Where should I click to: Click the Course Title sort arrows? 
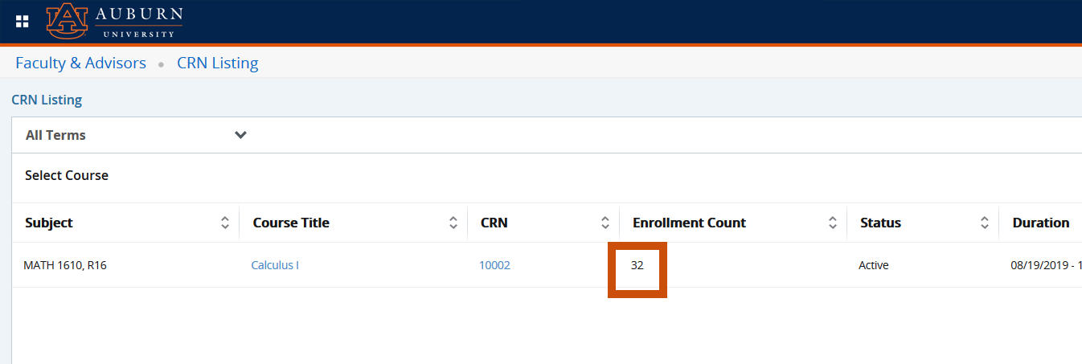coord(453,223)
